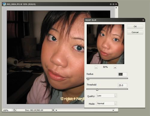Screen dimensions: 150x116
Task: Click the Doc: 662.1K/662.1K status text
Action: (34, 110)
